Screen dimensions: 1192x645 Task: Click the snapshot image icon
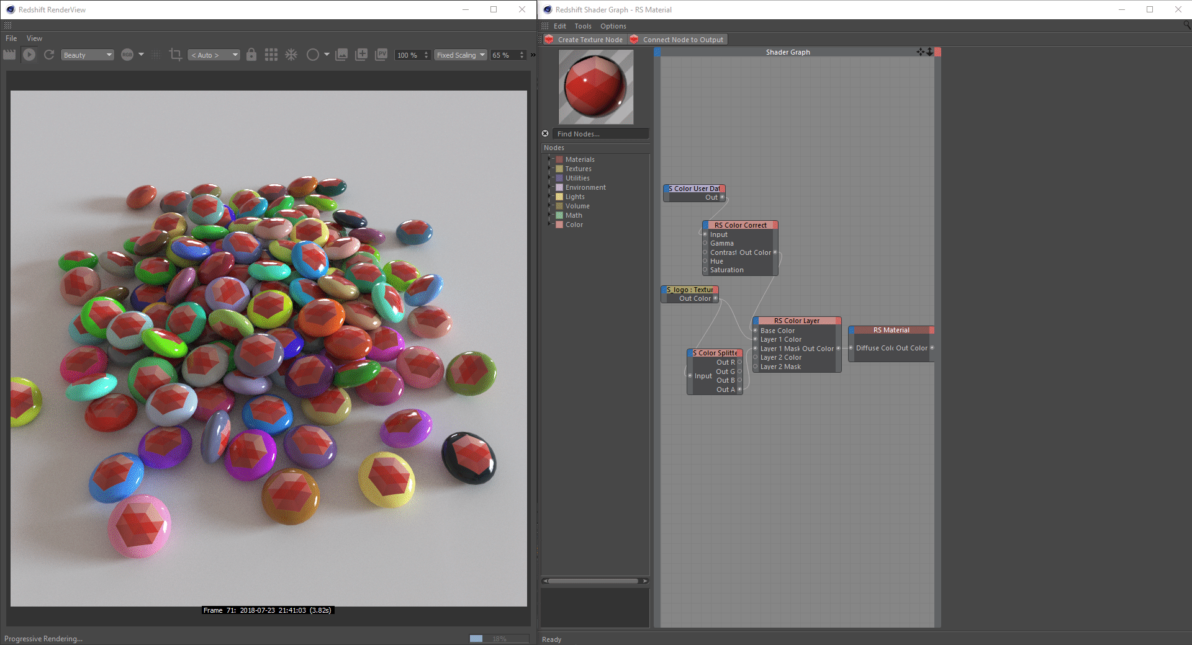341,55
